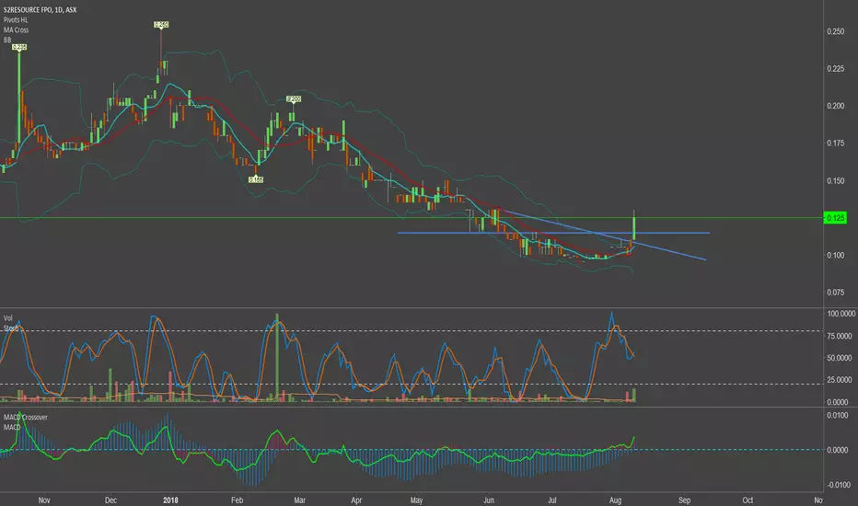Click the latest green volume bar
Viewport: 858px width, 506px height.
[x=634, y=395]
